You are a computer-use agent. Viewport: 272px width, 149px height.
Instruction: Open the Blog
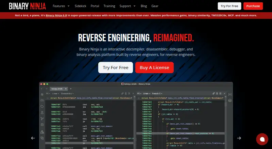point(144,6)
